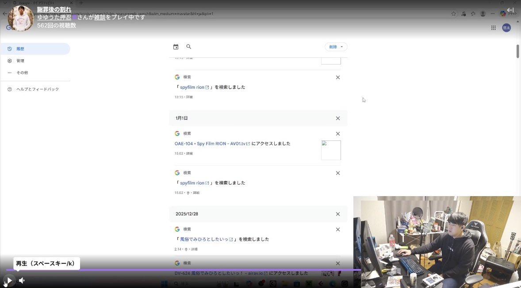Viewport: 521px width, 288px height.
Task: Open 詳細 for the 15:02 spyfilm search
Action: pos(196,193)
